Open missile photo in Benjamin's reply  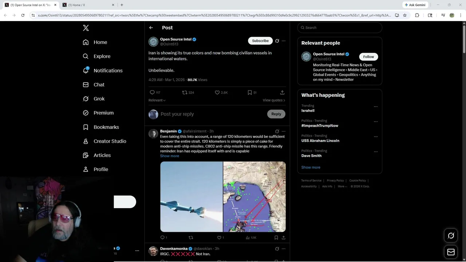click(x=191, y=196)
